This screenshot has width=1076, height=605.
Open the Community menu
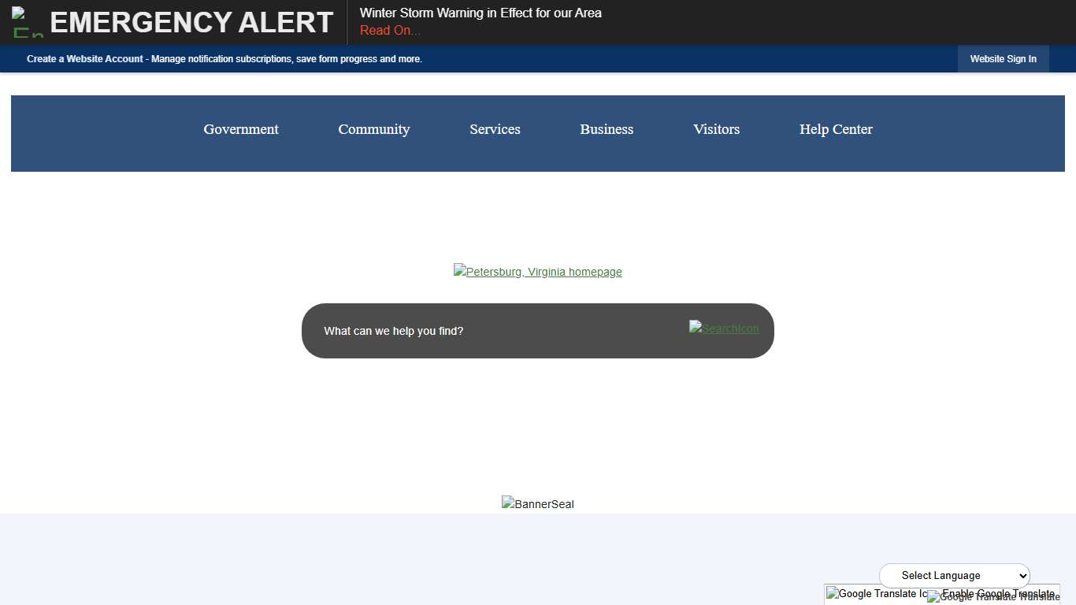coord(374,129)
